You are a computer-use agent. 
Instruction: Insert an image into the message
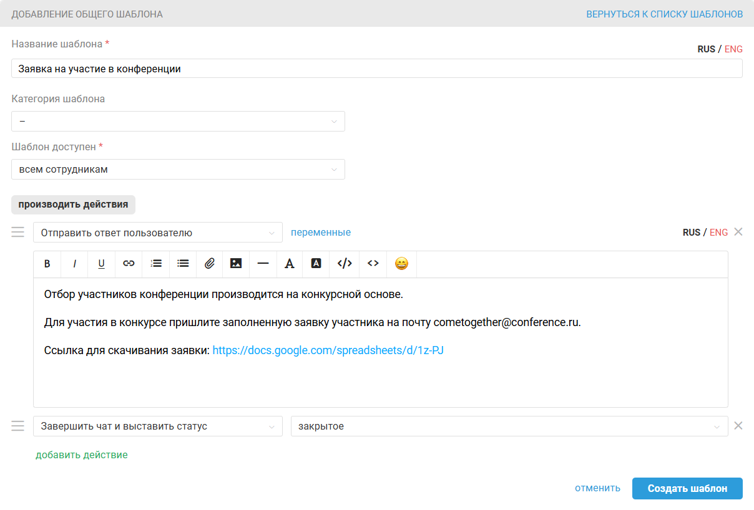[x=236, y=264]
